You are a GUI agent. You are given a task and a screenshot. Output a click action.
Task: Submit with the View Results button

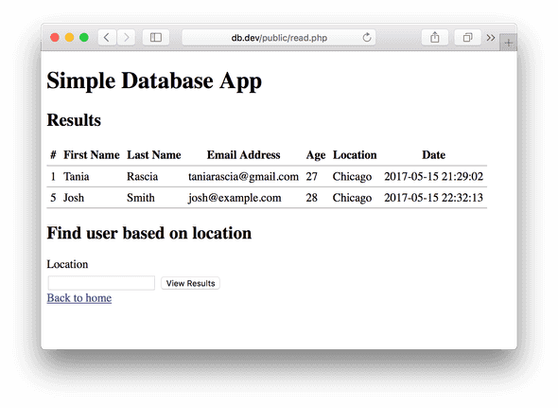point(190,283)
